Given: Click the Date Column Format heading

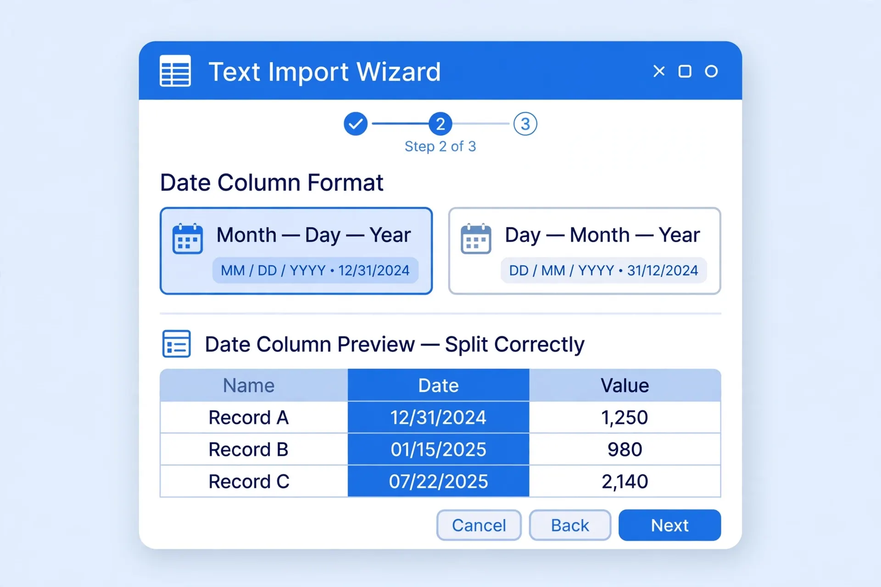Looking at the screenshot, I should 272,183.
